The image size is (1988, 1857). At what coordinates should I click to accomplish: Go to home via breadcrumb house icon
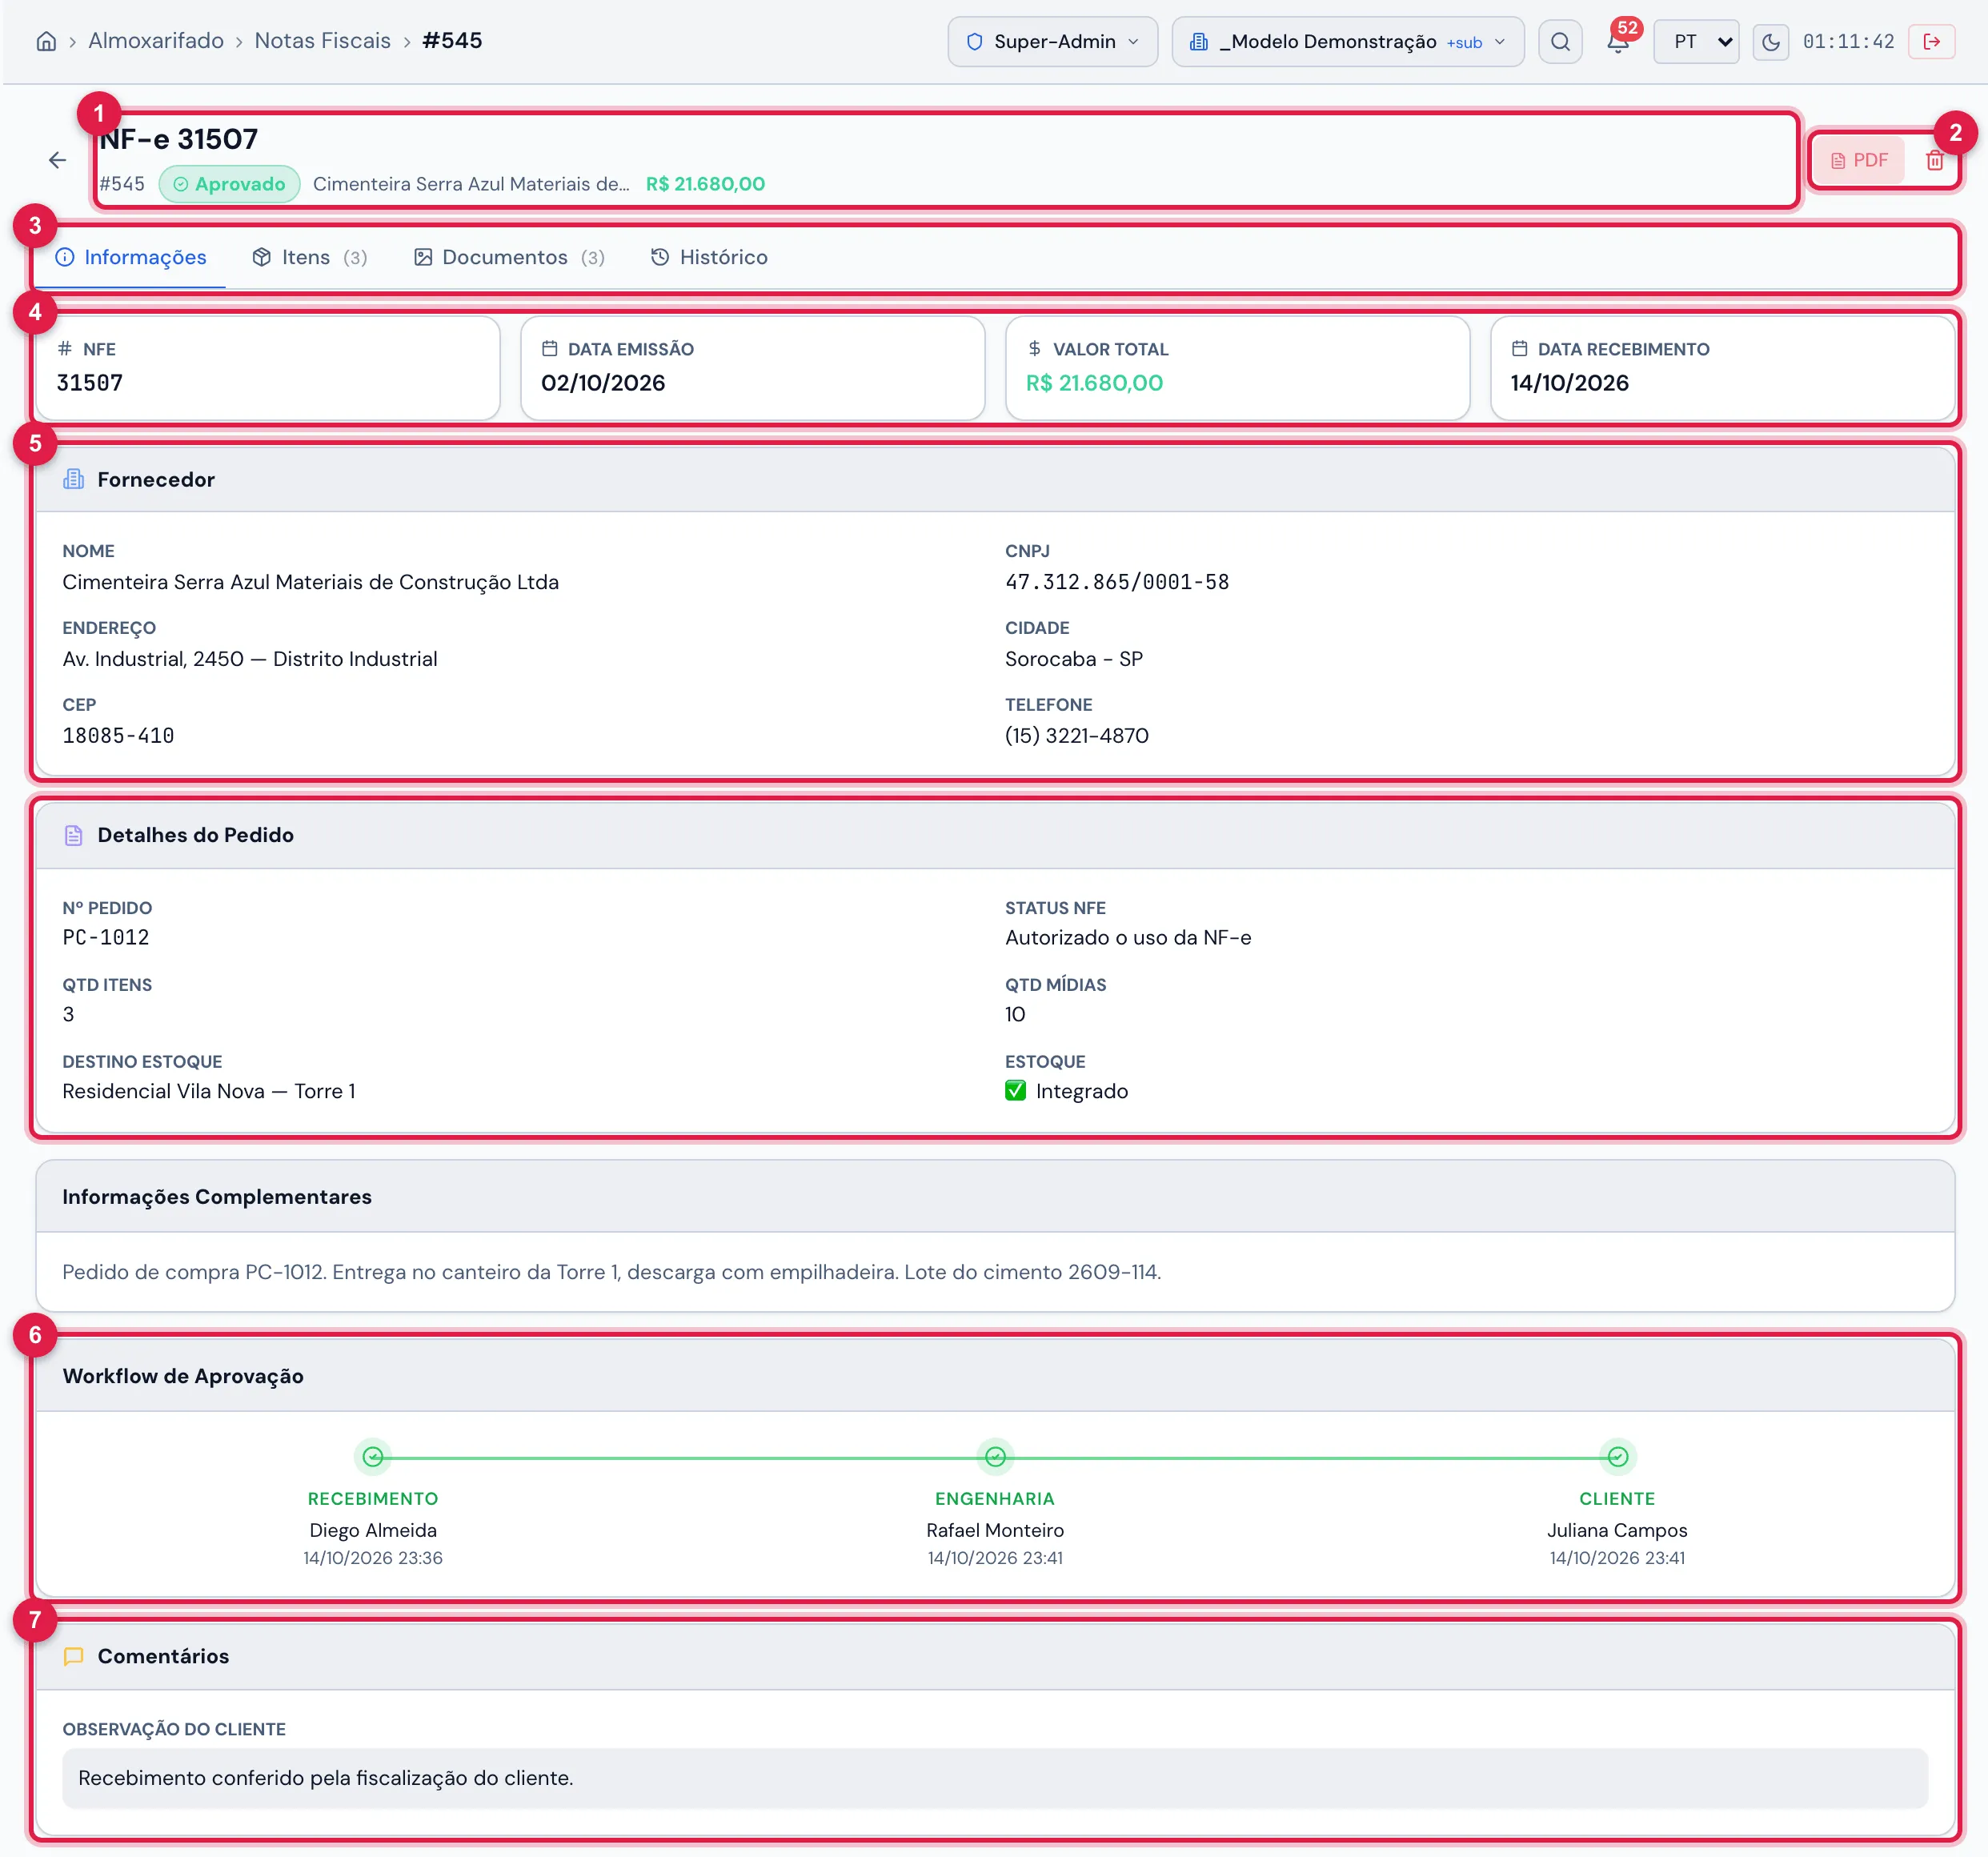click(46, 41)
